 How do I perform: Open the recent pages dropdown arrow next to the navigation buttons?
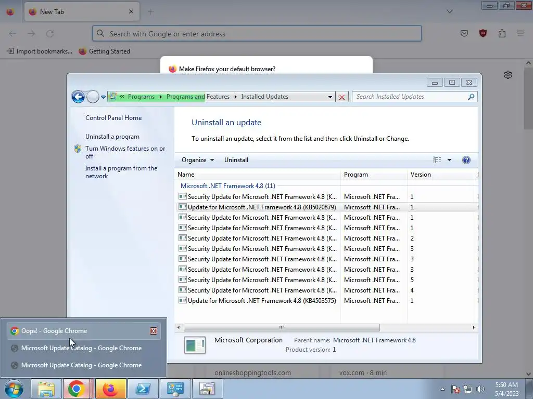pos(103,97)
